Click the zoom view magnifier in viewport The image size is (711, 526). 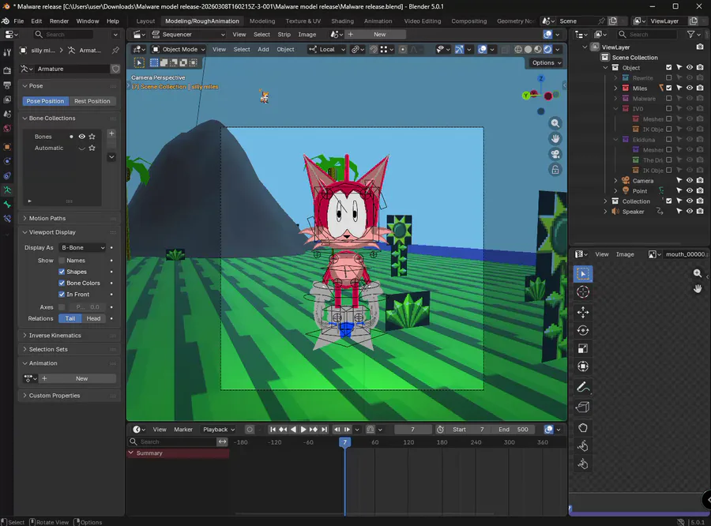(x=555, y=123)
